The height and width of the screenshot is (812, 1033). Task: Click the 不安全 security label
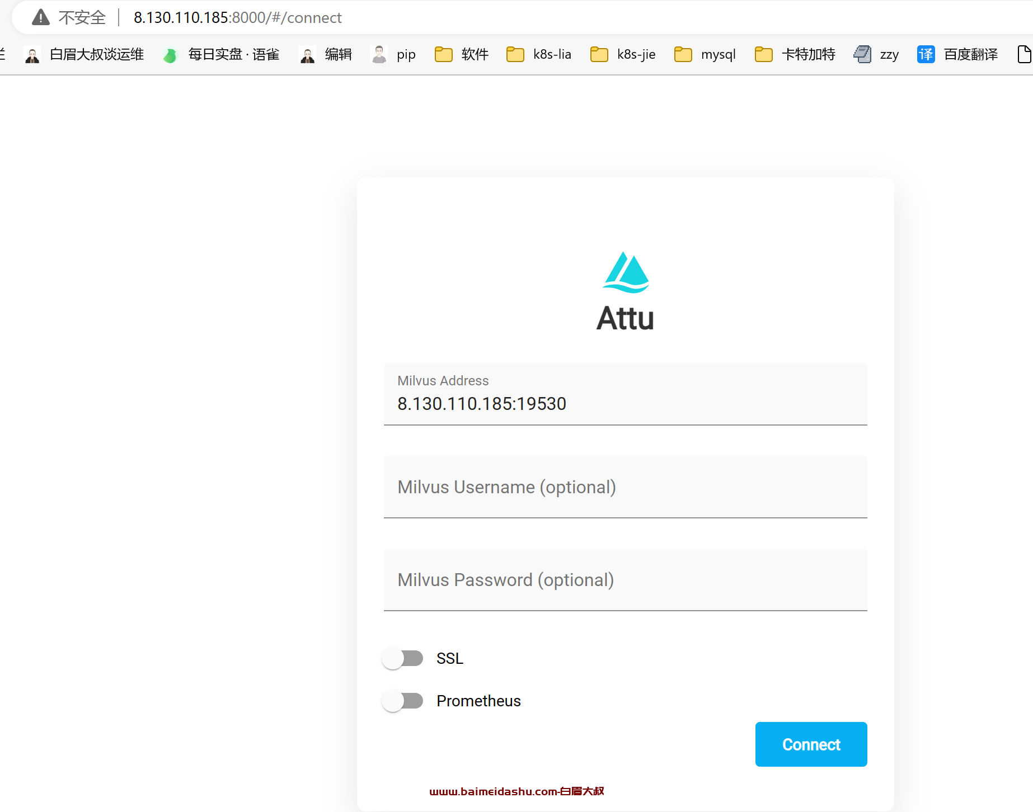tap(82, 17)
